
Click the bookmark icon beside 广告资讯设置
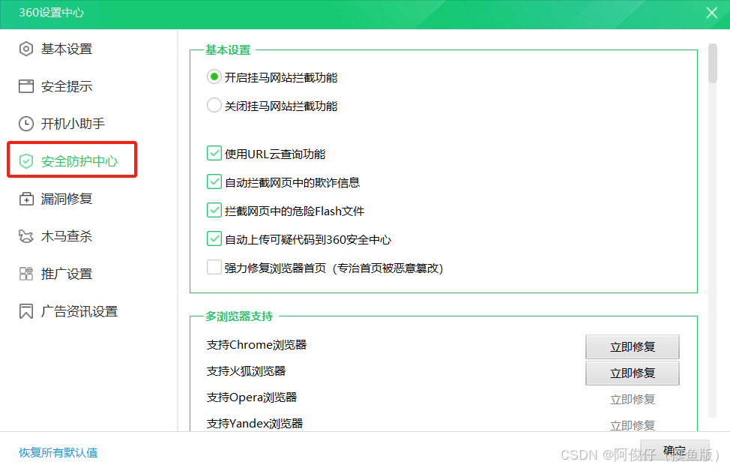(26, 311)
